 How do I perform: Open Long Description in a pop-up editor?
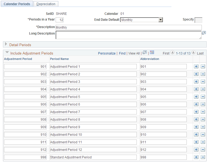204,33
